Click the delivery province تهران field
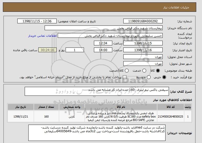 point(143,57)
